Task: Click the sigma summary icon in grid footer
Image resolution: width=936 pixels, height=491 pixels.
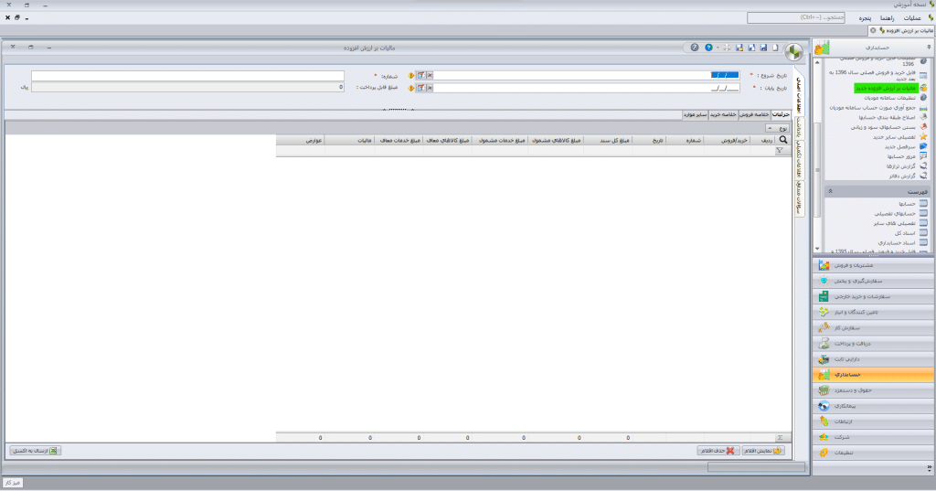Action: point(780,438)
